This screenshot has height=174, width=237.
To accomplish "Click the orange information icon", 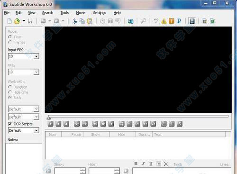I will click(x=172, y=21).
